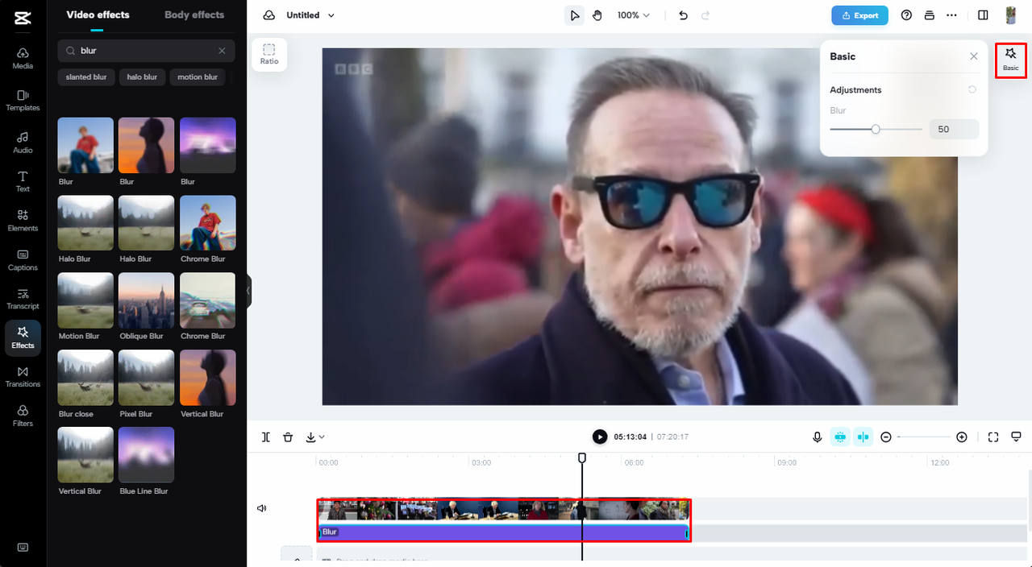
Task: Click the redo arrow
Action: pos(706,15)
